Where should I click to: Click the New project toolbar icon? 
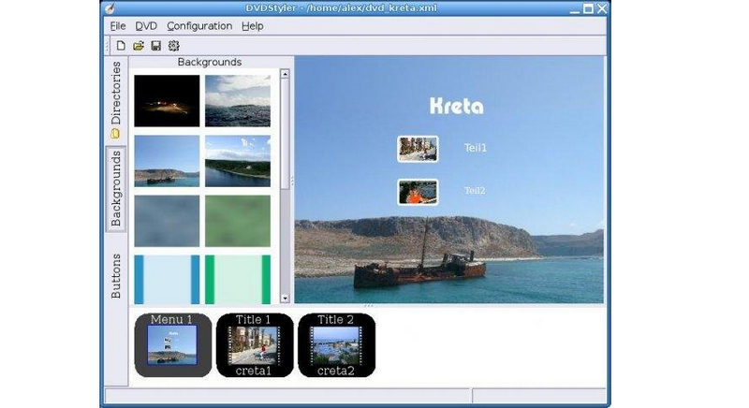tap(121, 46)
